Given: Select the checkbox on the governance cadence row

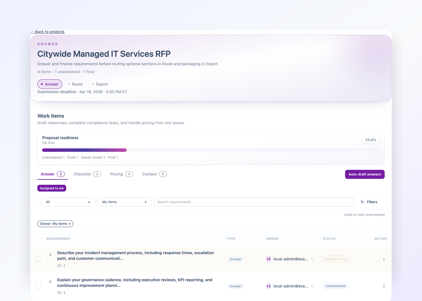Looking at the screenshot, I should pos(38,286).
